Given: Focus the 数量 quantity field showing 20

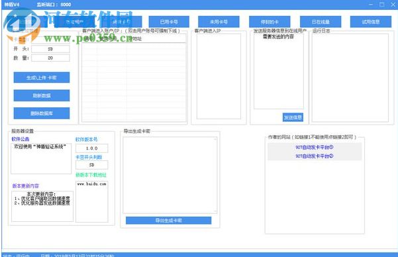Looking at the screenshot, I should click(50, 58).
